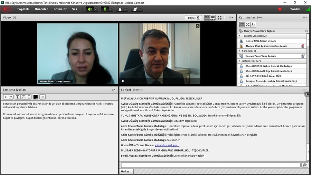Collapse the Sunucular group

coord(239,51)
